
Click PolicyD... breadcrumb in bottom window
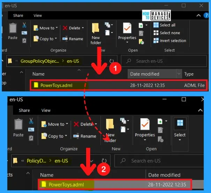(36, 161)
